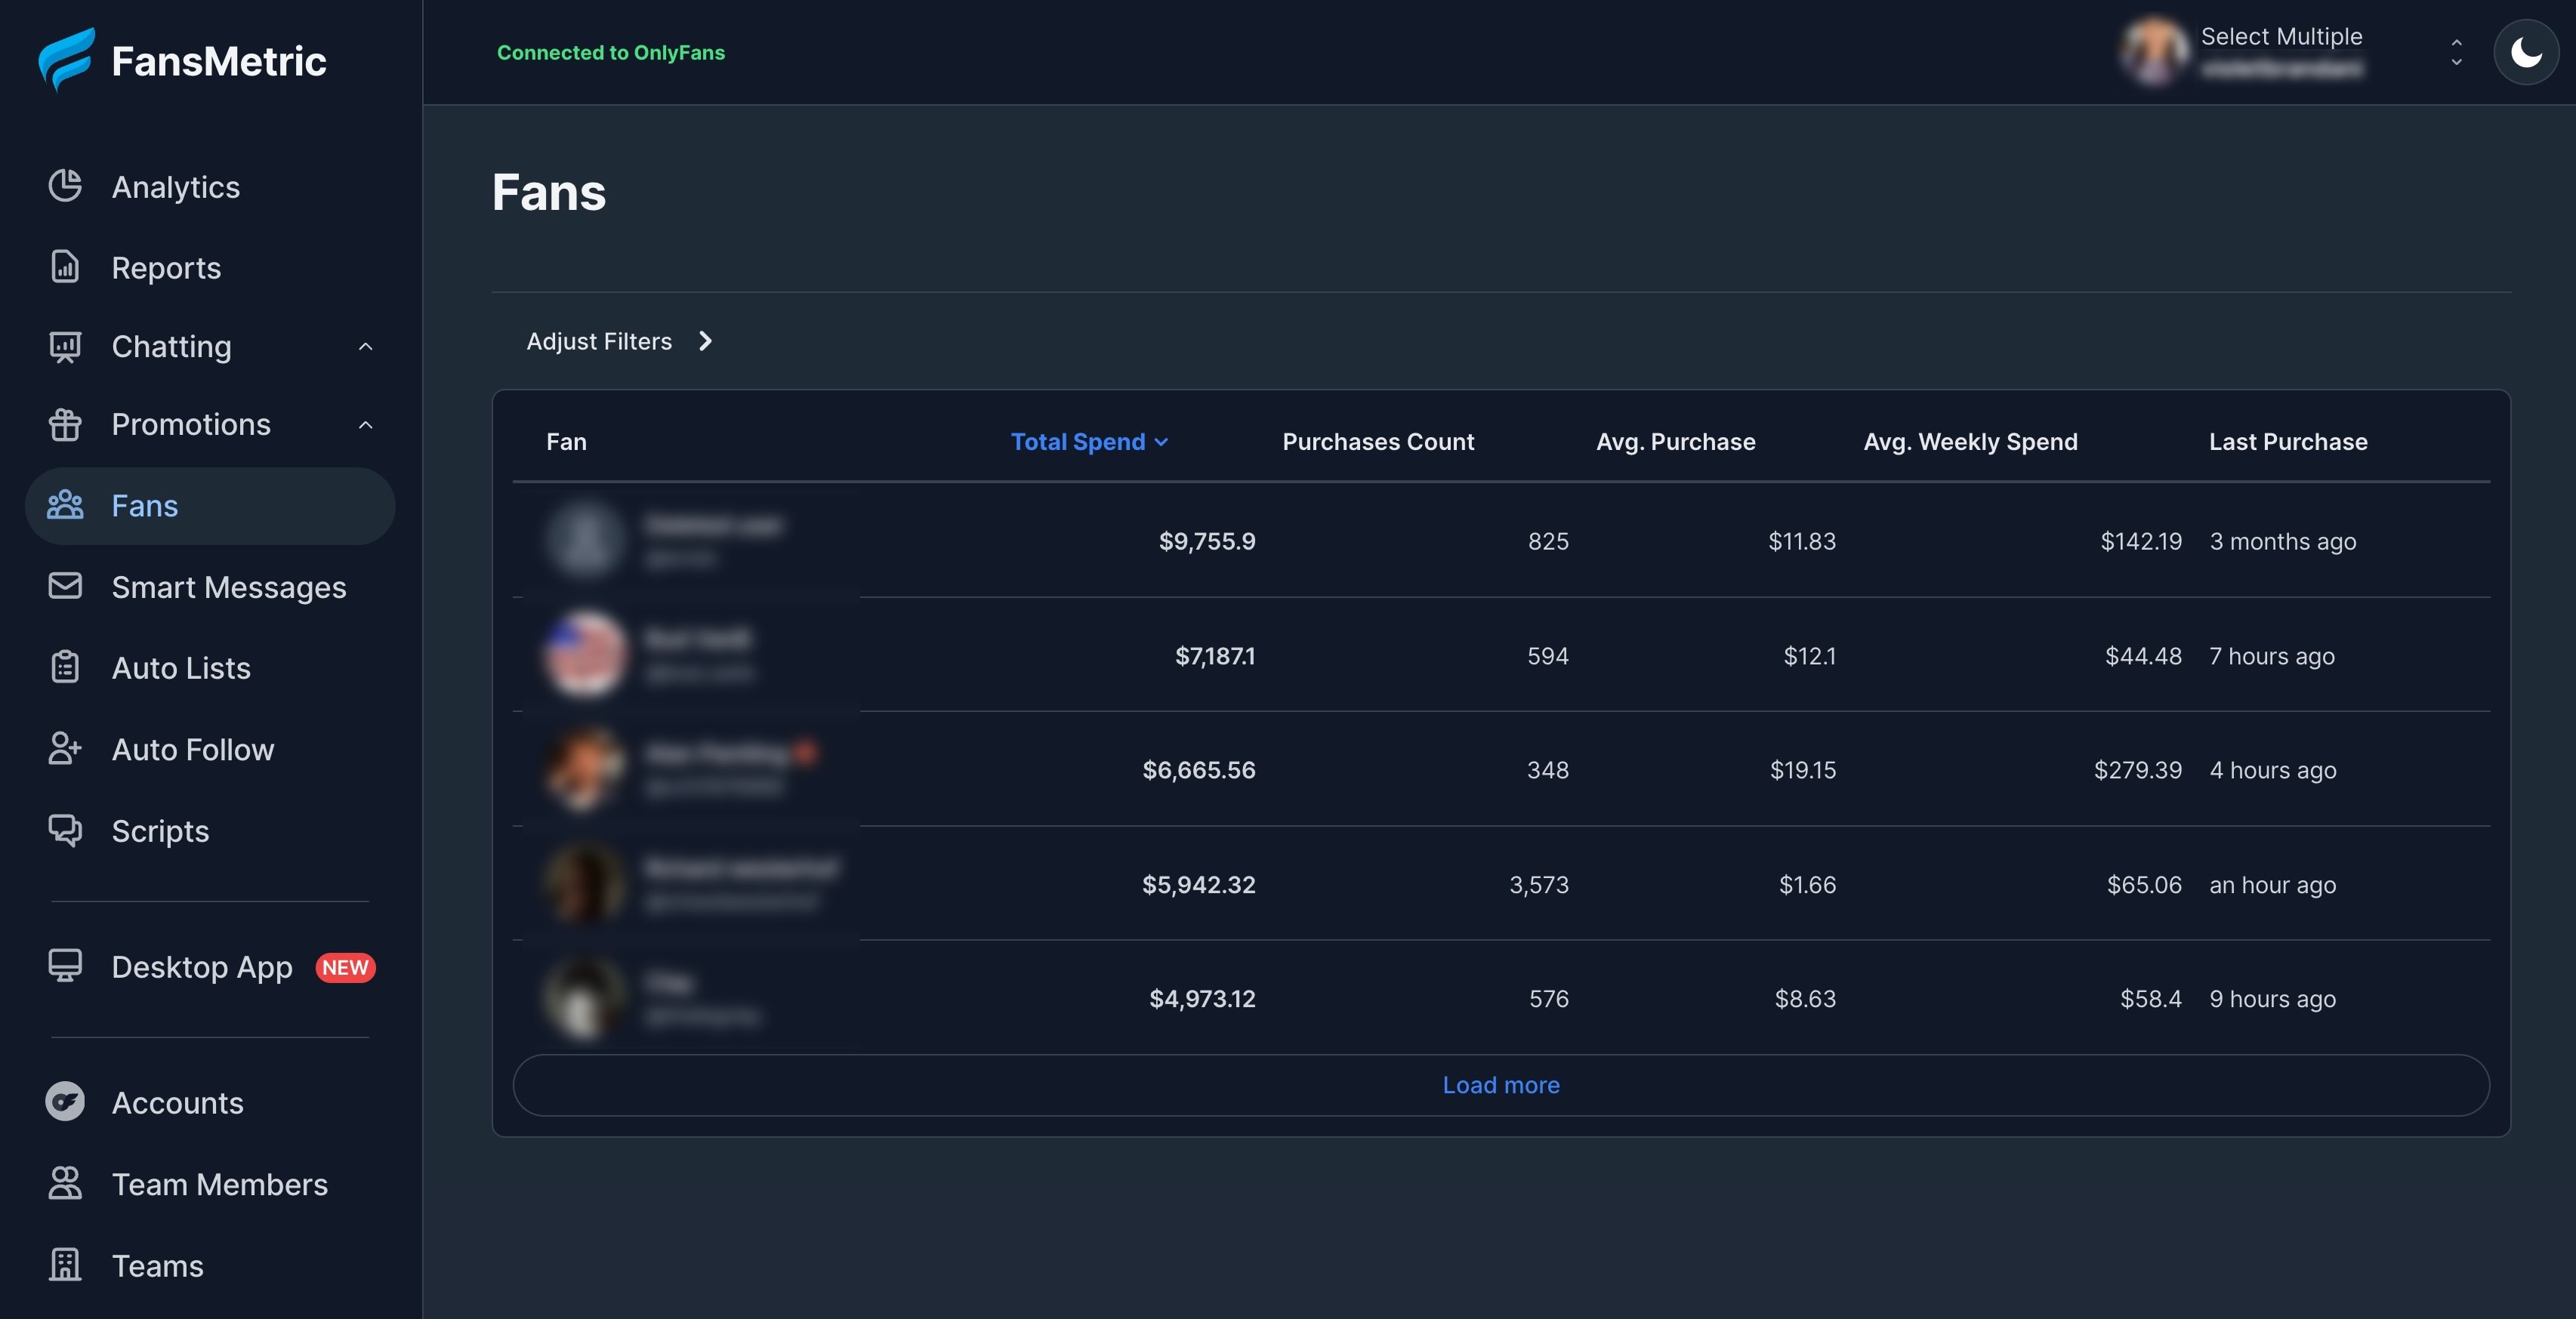Click the '9 hours ago' last purchase

coord(2272,998)
